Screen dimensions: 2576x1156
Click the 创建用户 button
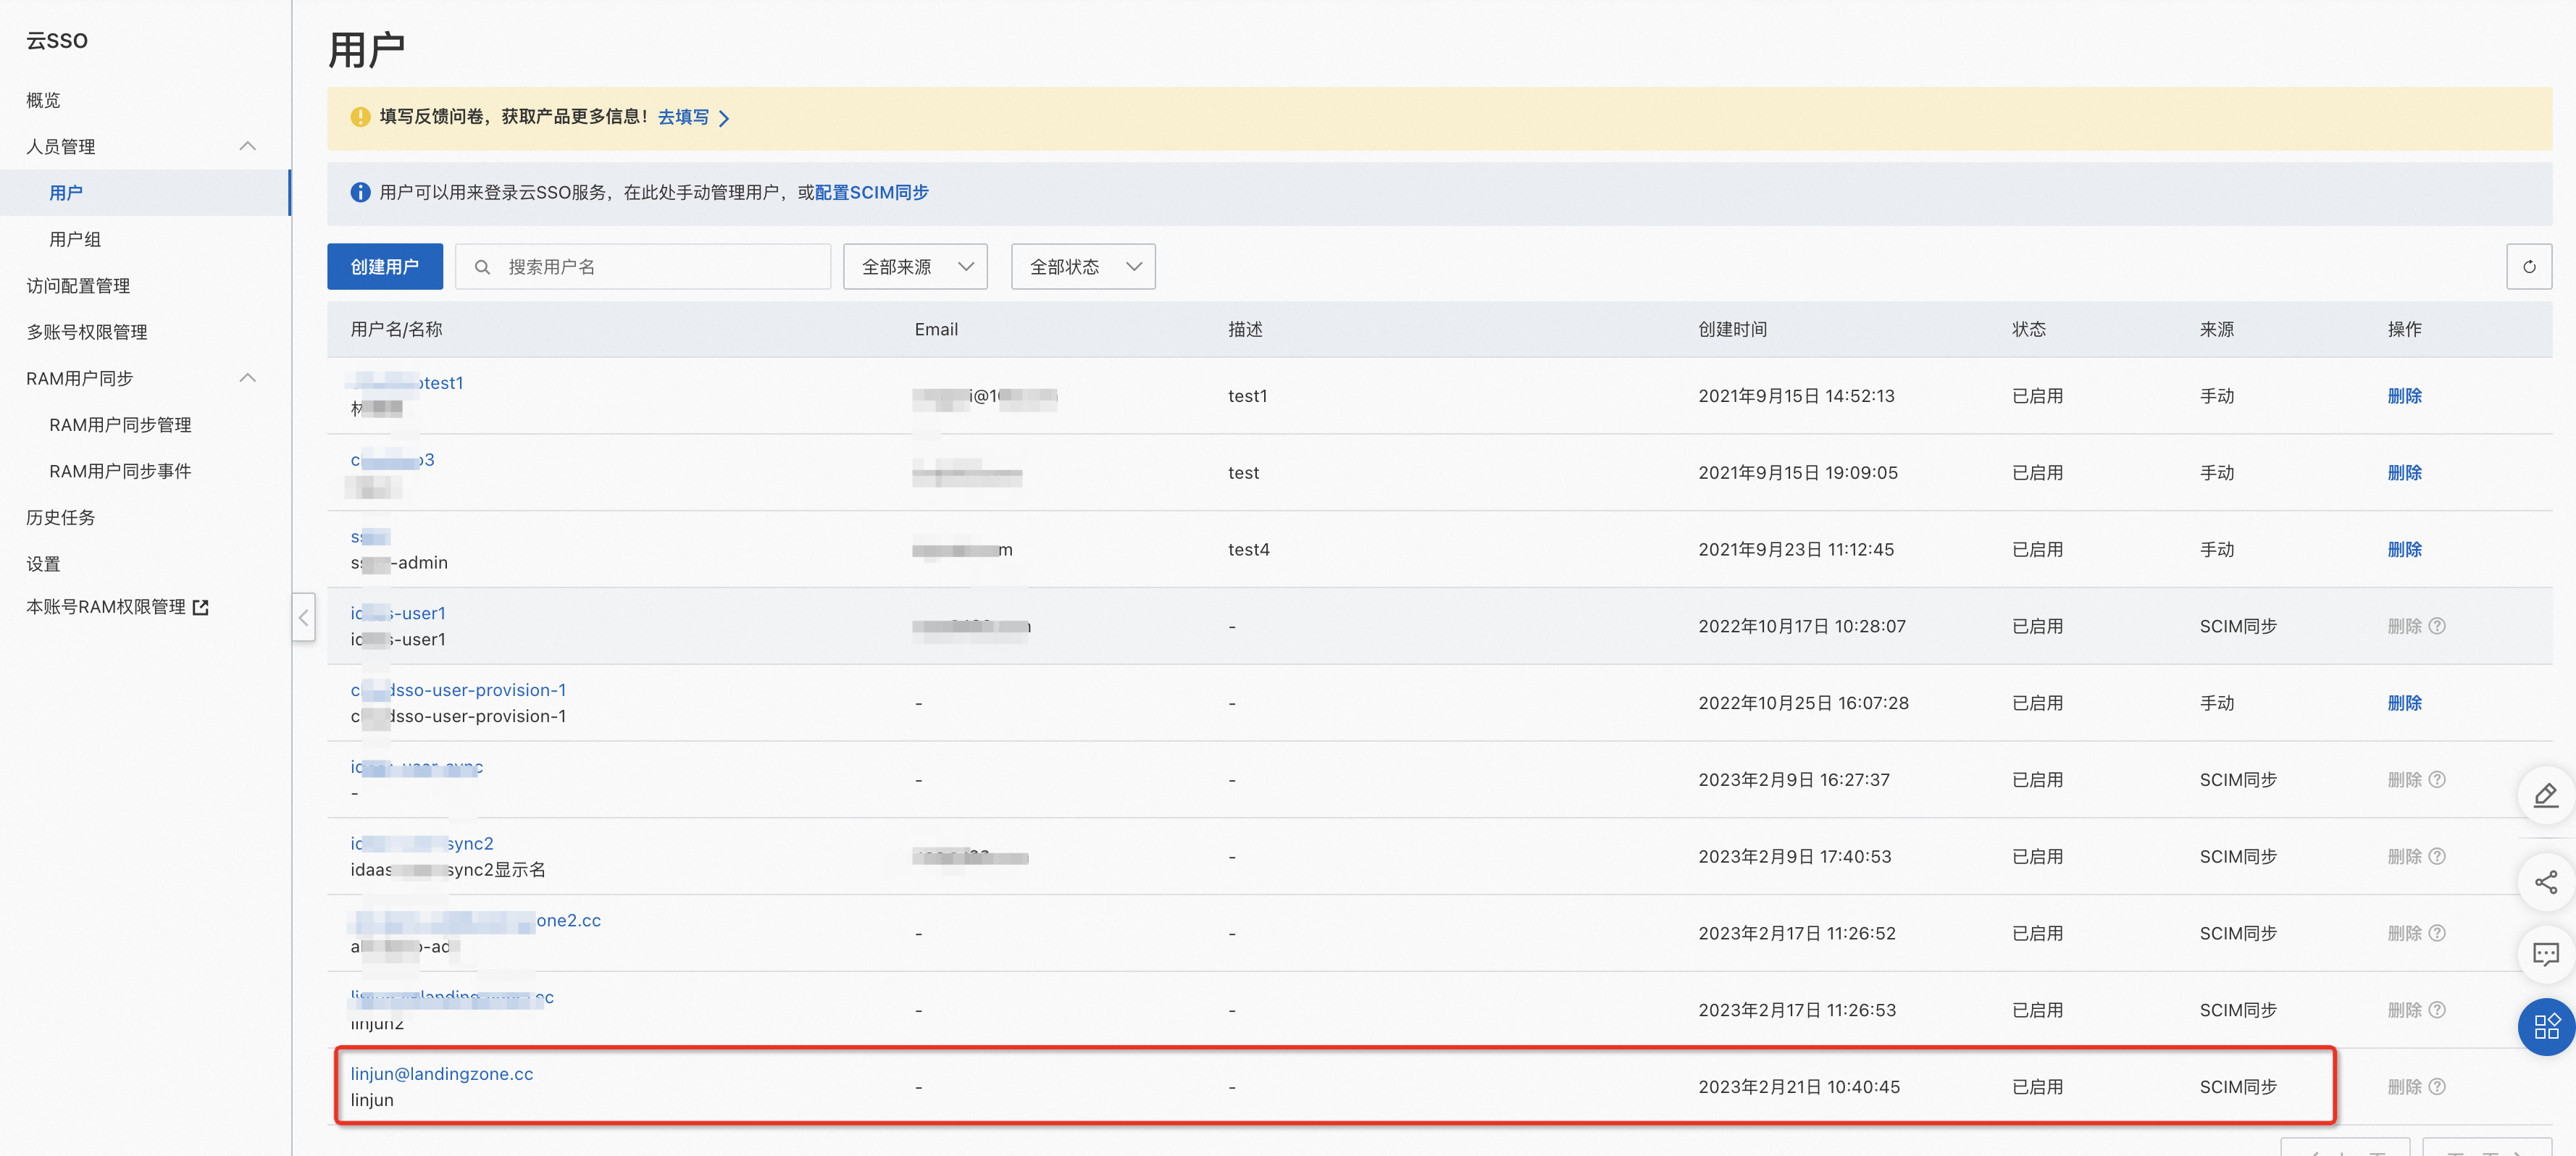(385, 267)
